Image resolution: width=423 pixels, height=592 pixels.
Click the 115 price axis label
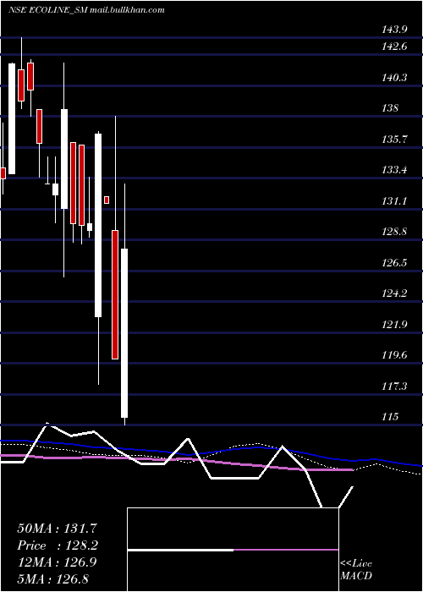(x=390, y=417)
